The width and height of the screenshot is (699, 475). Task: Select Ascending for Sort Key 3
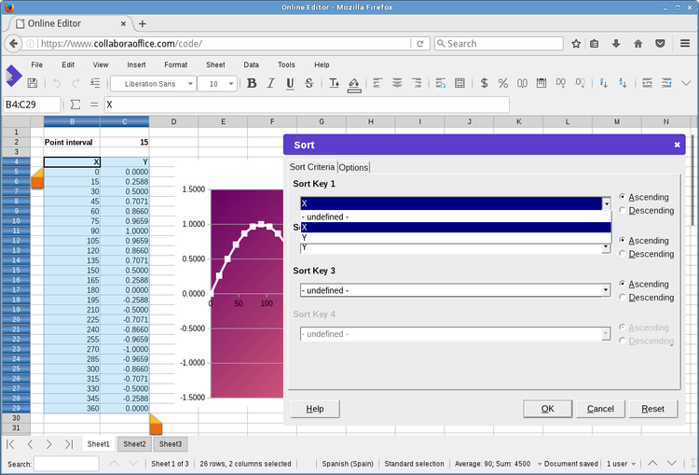click(x=623, y=284)
